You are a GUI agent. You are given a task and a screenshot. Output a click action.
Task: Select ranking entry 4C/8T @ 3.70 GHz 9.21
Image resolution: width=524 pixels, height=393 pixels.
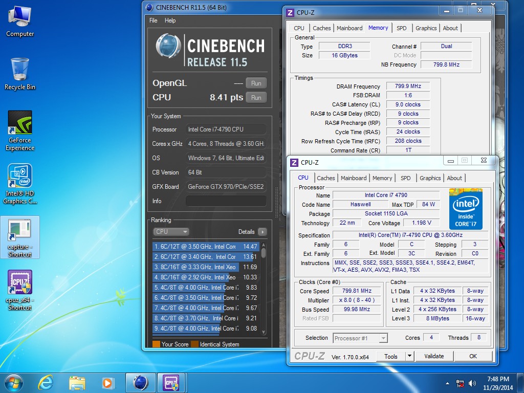click(206, 318)
